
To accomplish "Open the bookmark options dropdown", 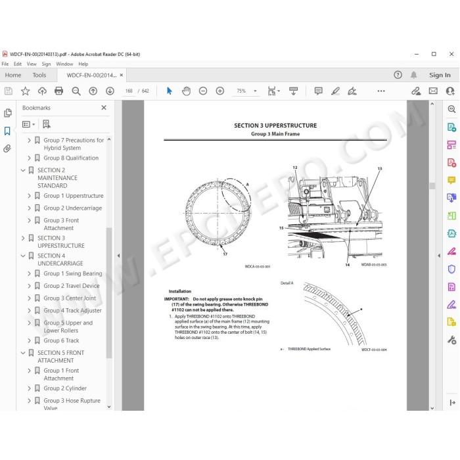I will point(28,124).
